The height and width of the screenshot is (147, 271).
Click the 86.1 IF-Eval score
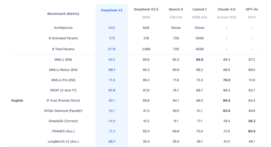tap(112, 101)
